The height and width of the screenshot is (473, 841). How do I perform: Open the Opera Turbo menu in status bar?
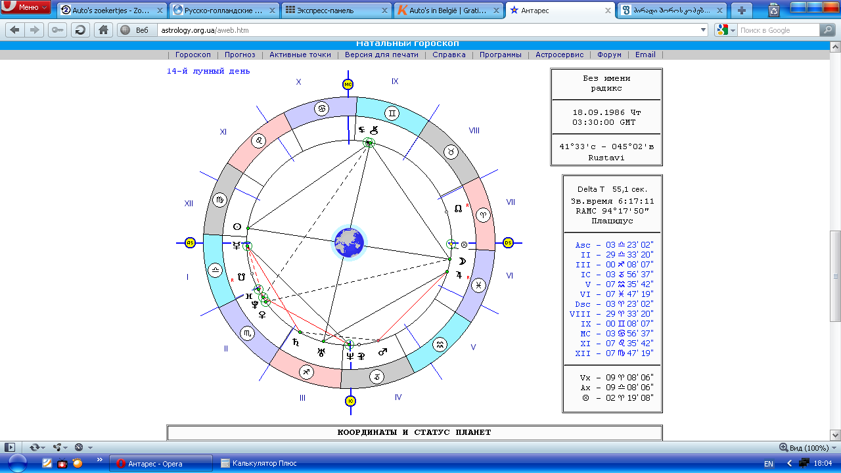point(83,447)
